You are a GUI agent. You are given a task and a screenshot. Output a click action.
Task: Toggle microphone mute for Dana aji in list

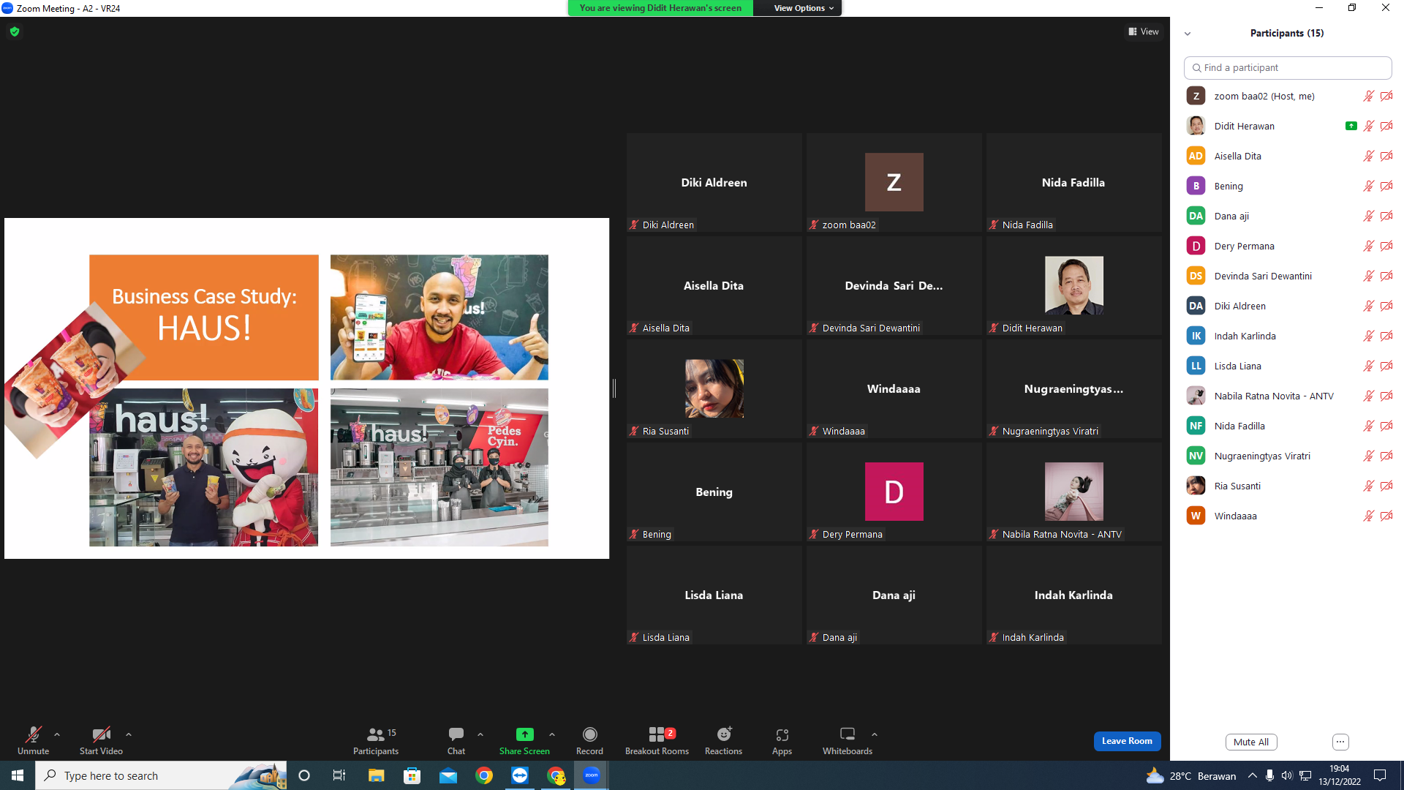tap(1369, 216)
